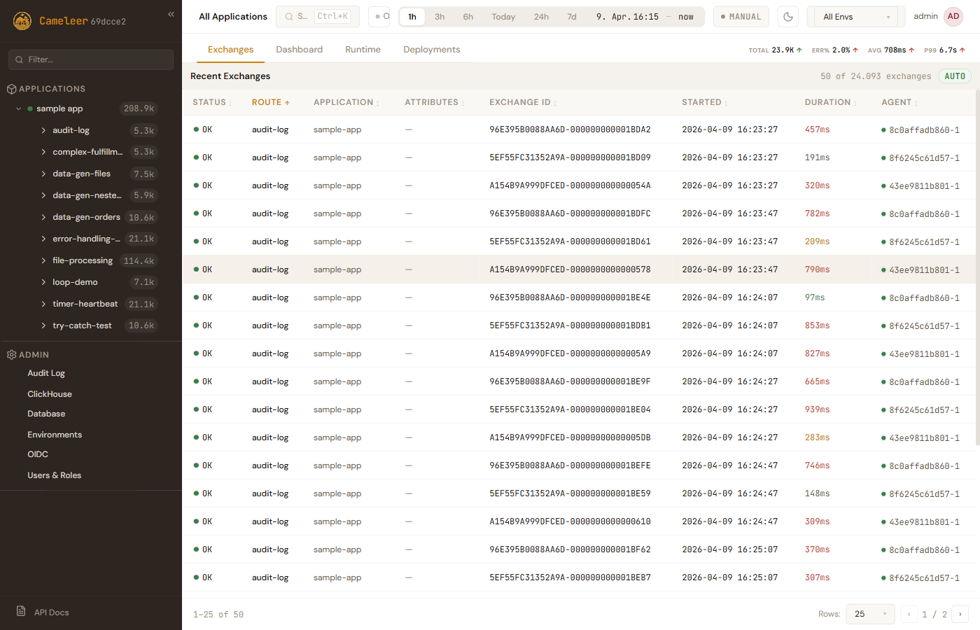Switch to the Dashboard tab
The height and width of the screenshot is (630, 980).
pos(299,50)
